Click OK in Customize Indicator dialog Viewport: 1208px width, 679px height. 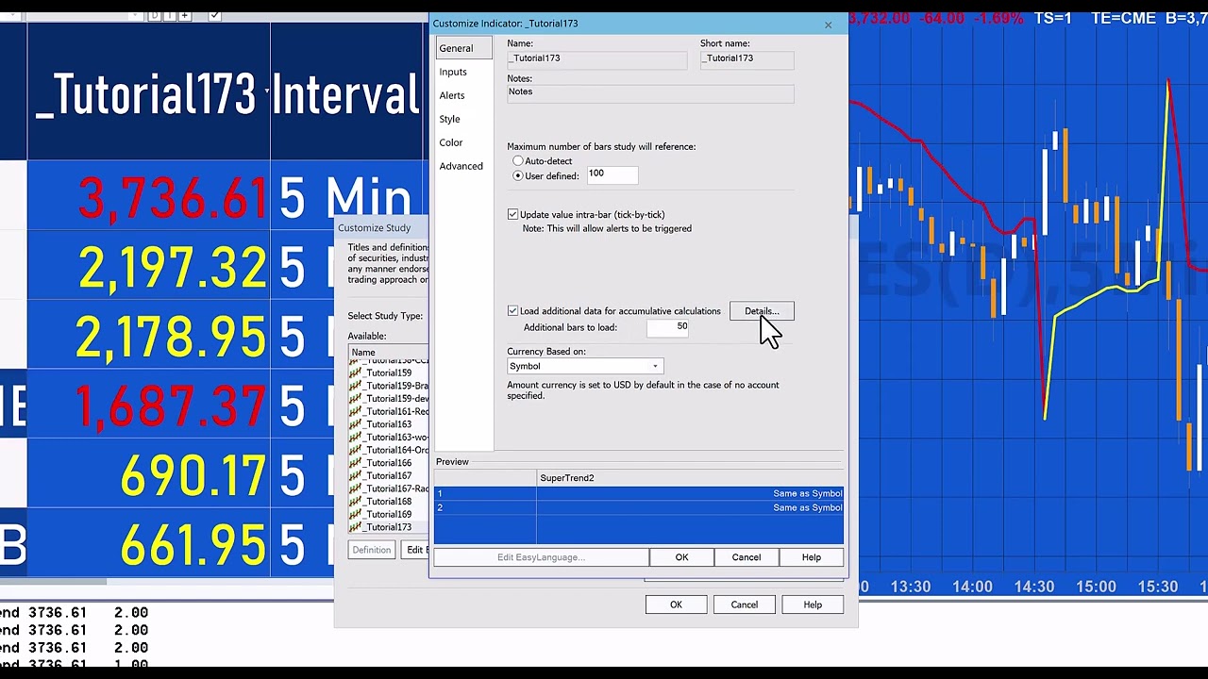pyautogui.click(x=681, y=557)
